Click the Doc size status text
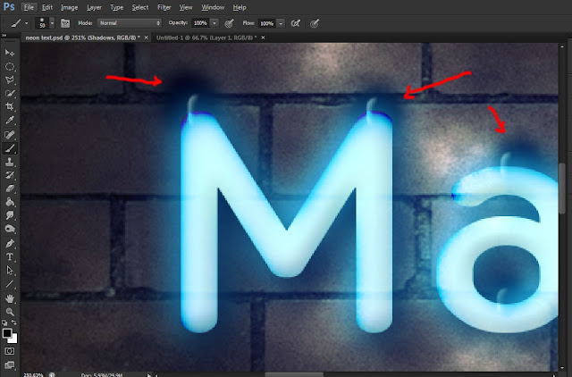572x377 pixels. 102,374
